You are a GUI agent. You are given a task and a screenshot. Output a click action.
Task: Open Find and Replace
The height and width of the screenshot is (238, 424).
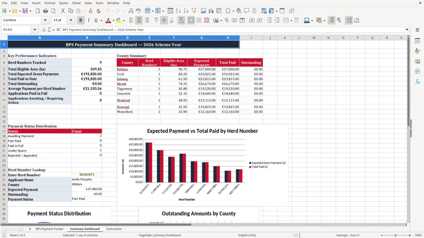131,11
